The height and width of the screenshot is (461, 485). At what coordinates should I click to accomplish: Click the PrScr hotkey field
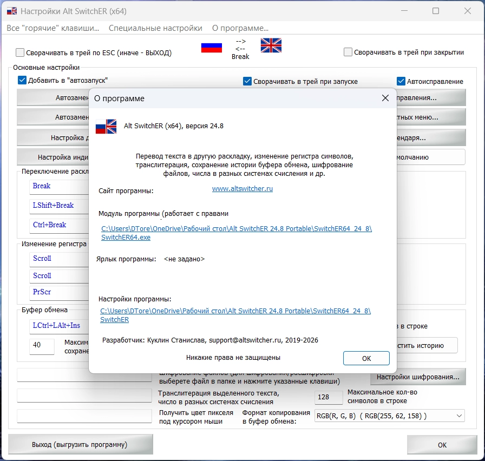click(x=59, y=293)
